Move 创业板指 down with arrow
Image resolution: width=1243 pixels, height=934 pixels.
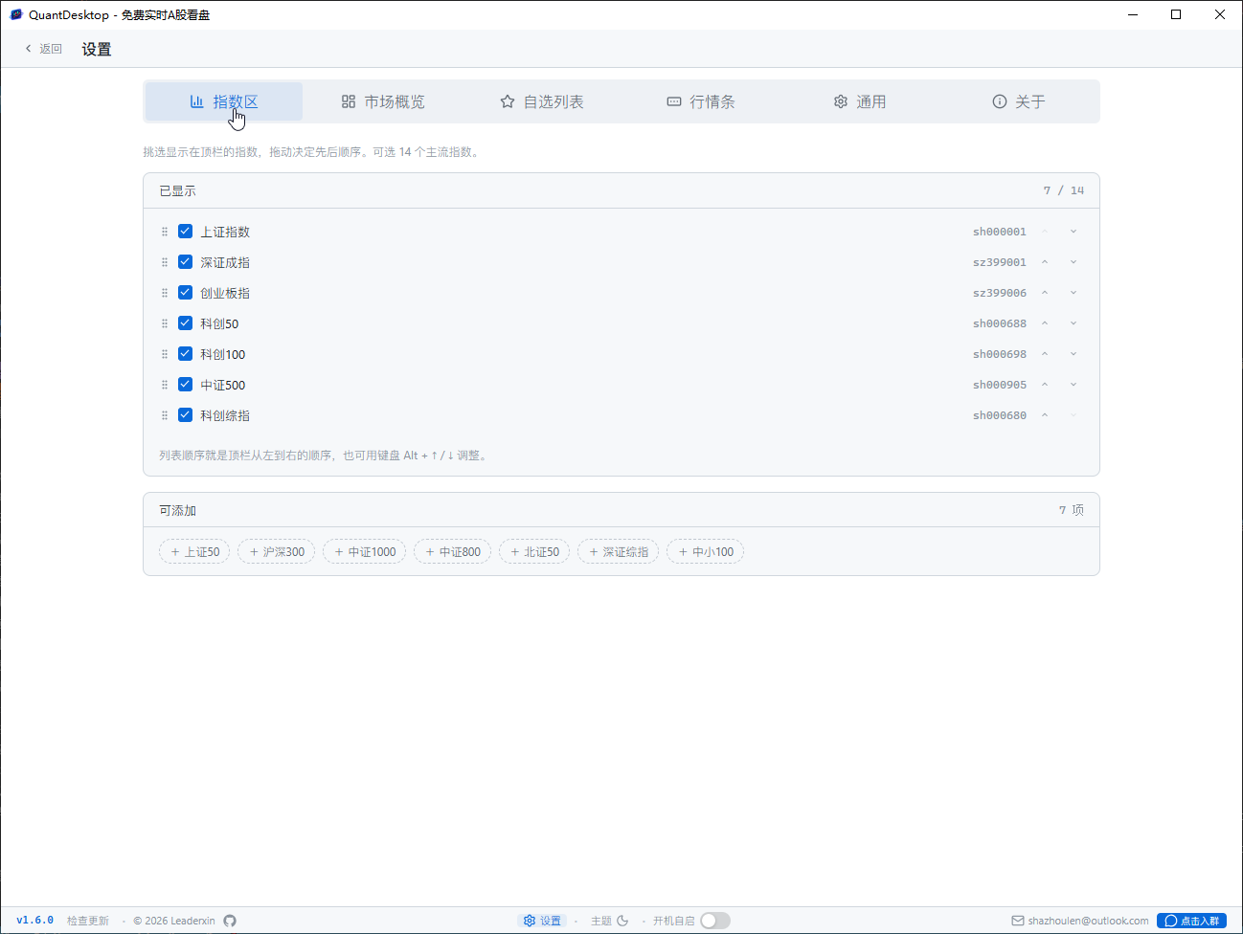[1073, 293]
